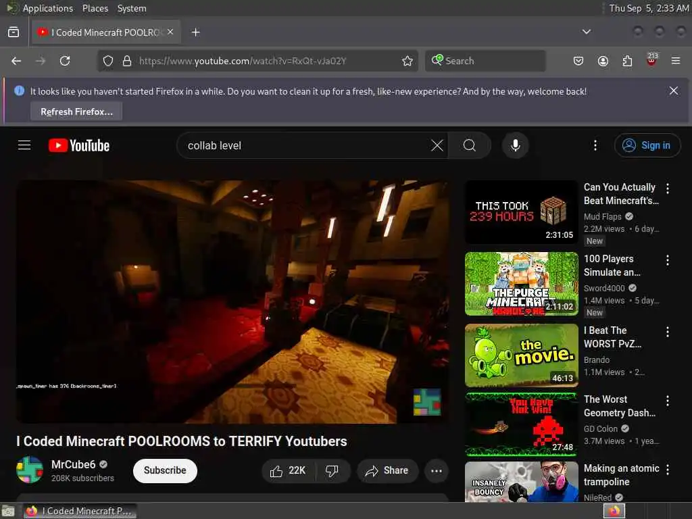Click the Firefox Search box
692x519 pixels.
pos(485,61)
